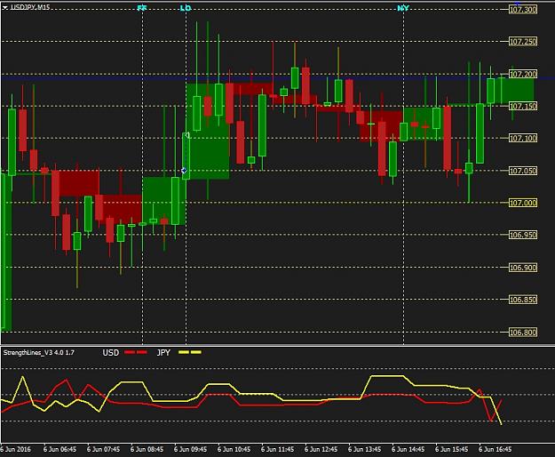The width and height of the screenshot is (555, 457).
Task: Click the 106.950 price label
Action: tap(523, 235)
